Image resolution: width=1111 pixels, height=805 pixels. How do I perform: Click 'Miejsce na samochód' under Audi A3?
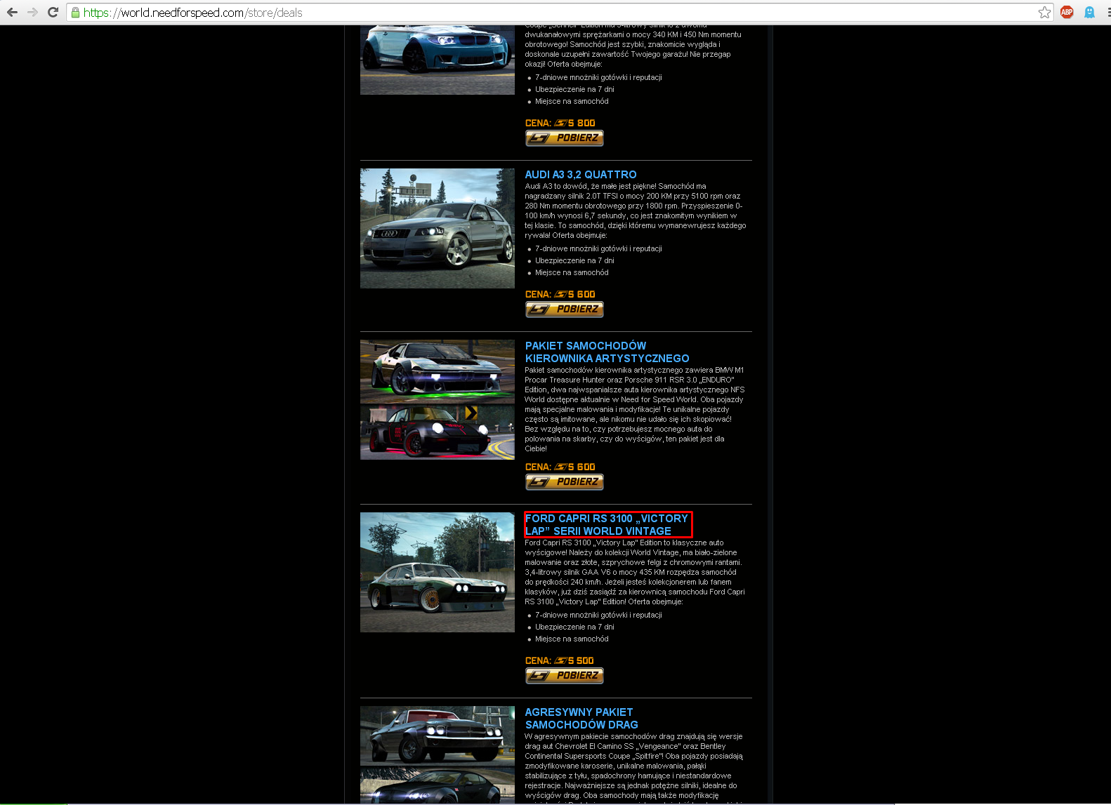(572, 273)
